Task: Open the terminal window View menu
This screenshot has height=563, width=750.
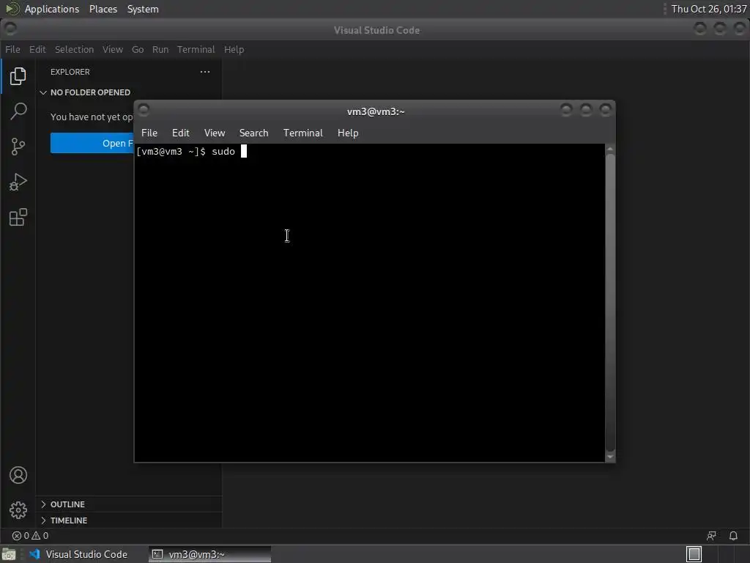Action: point(215,133)
